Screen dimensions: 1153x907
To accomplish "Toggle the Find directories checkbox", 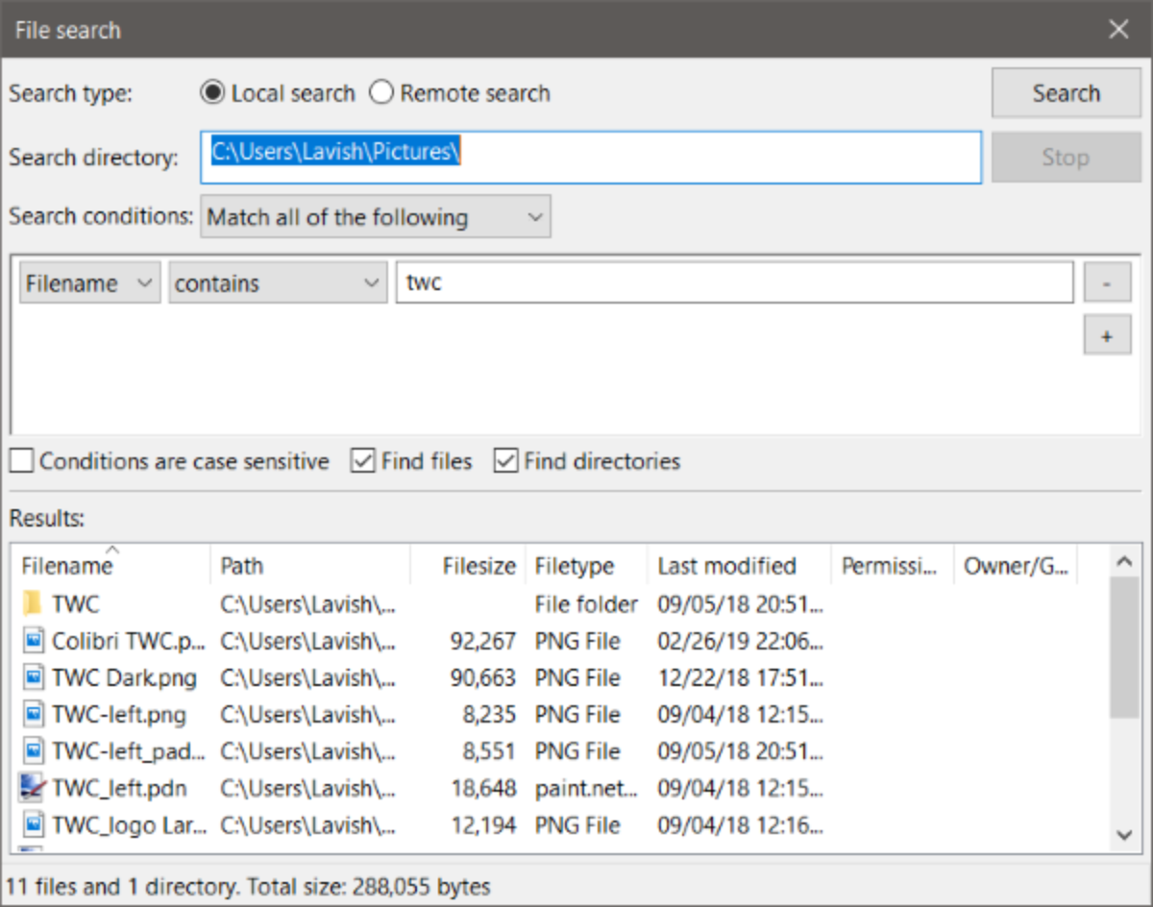I will click(x=505, y=462).
